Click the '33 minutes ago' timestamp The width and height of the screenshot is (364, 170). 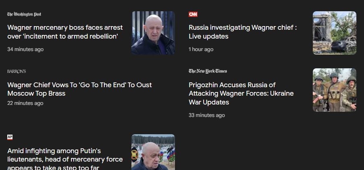tap(207, 115)
